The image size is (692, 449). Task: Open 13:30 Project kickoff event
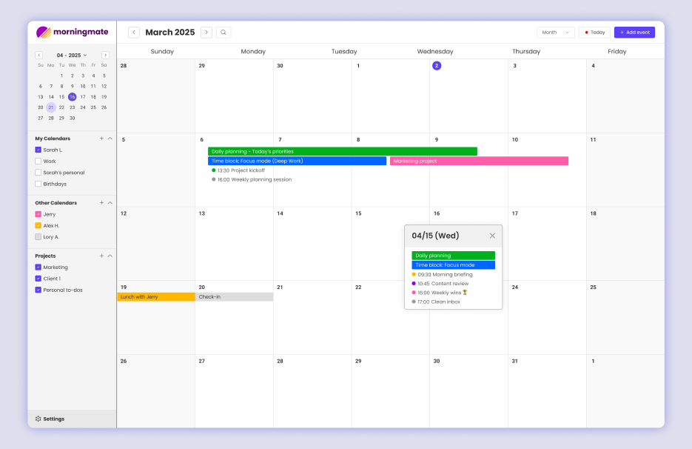(x=238, y=170)
